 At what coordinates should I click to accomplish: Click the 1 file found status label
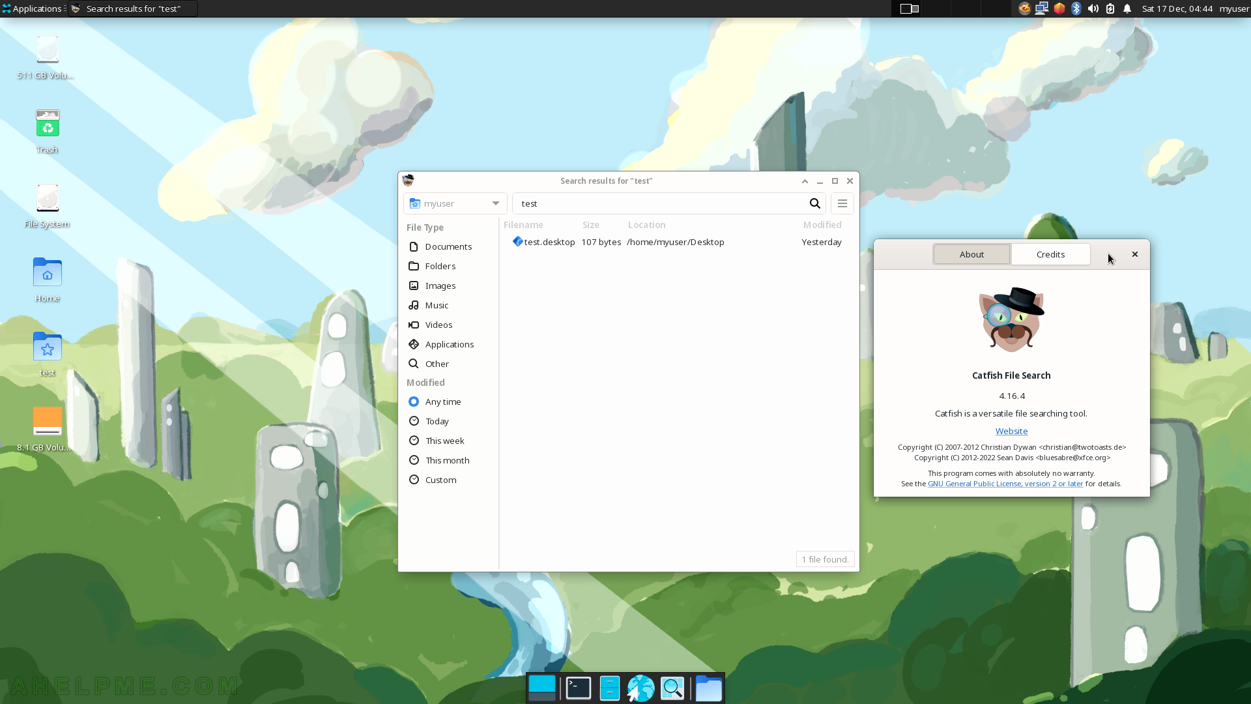point(825,559)
